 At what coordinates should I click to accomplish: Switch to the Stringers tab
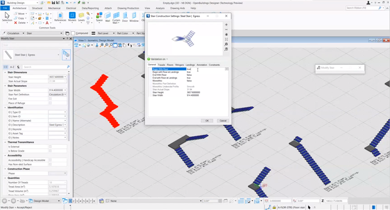pyautogui.click(x=179, y=65)
